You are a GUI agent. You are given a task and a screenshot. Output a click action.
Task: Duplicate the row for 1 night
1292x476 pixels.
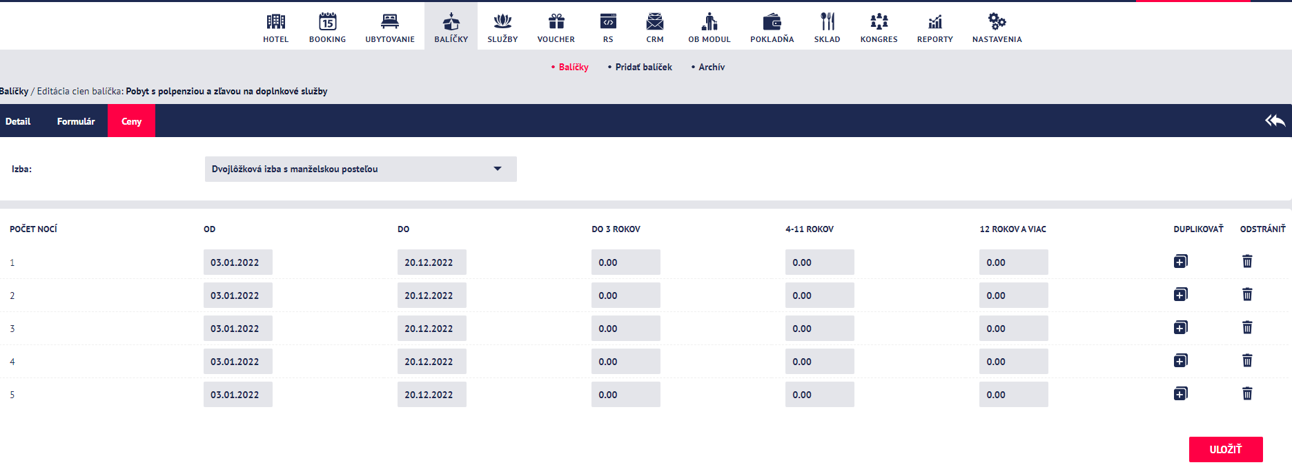[x=1181, y=262]
